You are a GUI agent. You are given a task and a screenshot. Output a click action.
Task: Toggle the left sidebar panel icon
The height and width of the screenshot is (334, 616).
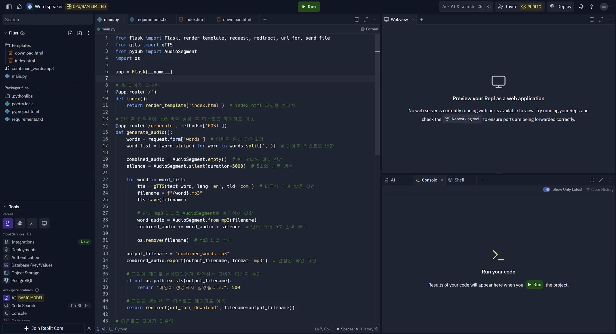[x=9, y=7]
